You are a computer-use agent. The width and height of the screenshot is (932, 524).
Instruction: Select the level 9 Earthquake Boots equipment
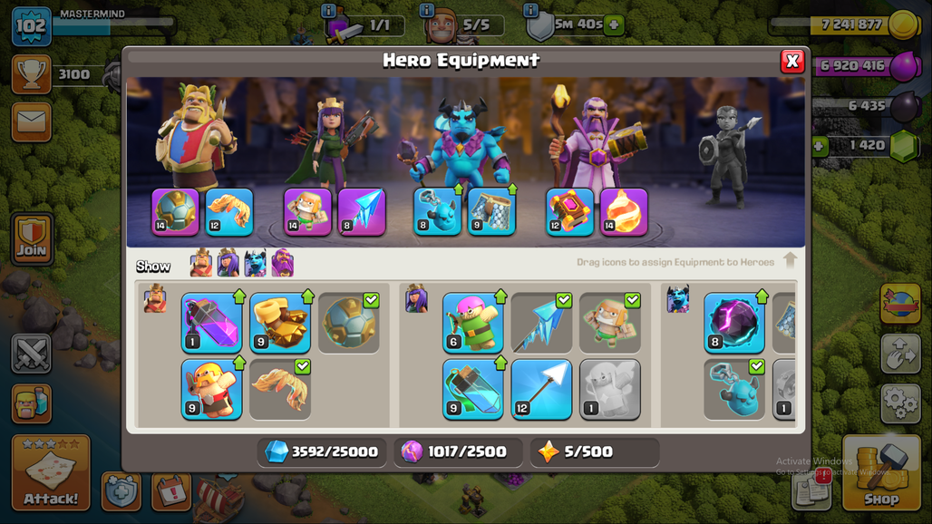(280, 323)
